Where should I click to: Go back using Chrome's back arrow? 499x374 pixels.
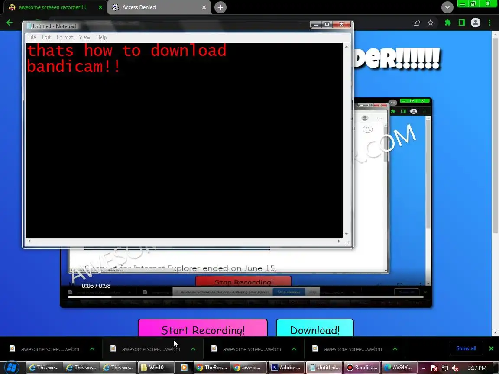point(10,22)
